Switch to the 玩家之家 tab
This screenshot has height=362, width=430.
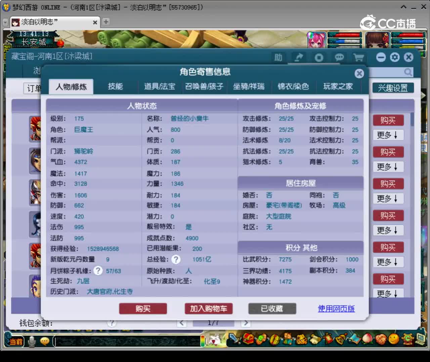pyautogui.click(x=338, y=86)
